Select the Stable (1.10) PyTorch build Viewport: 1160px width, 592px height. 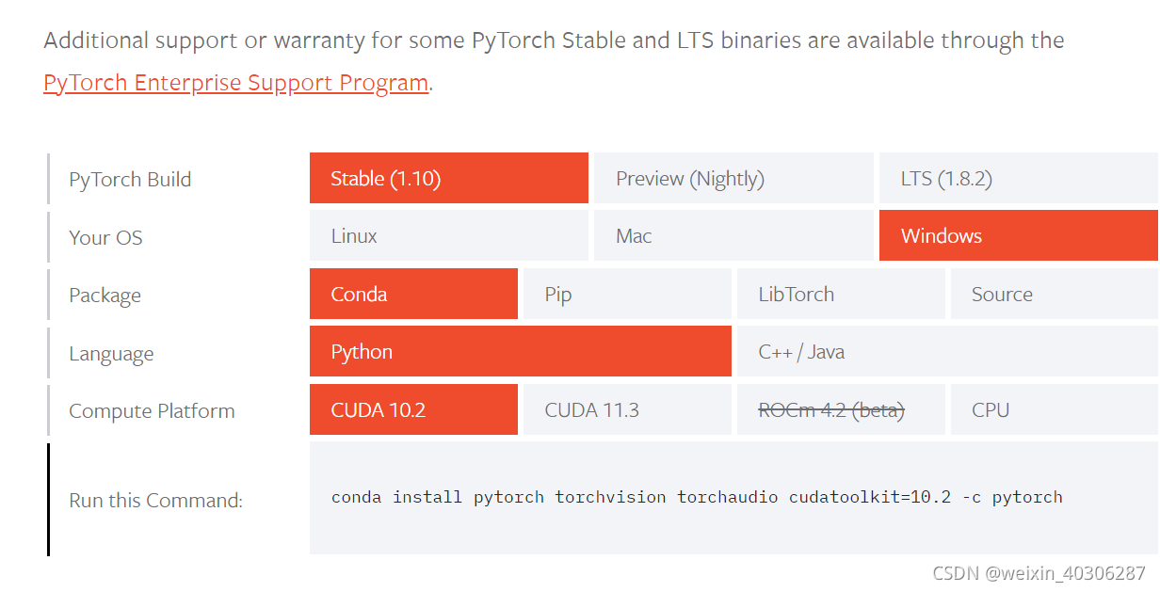point(448,178)
